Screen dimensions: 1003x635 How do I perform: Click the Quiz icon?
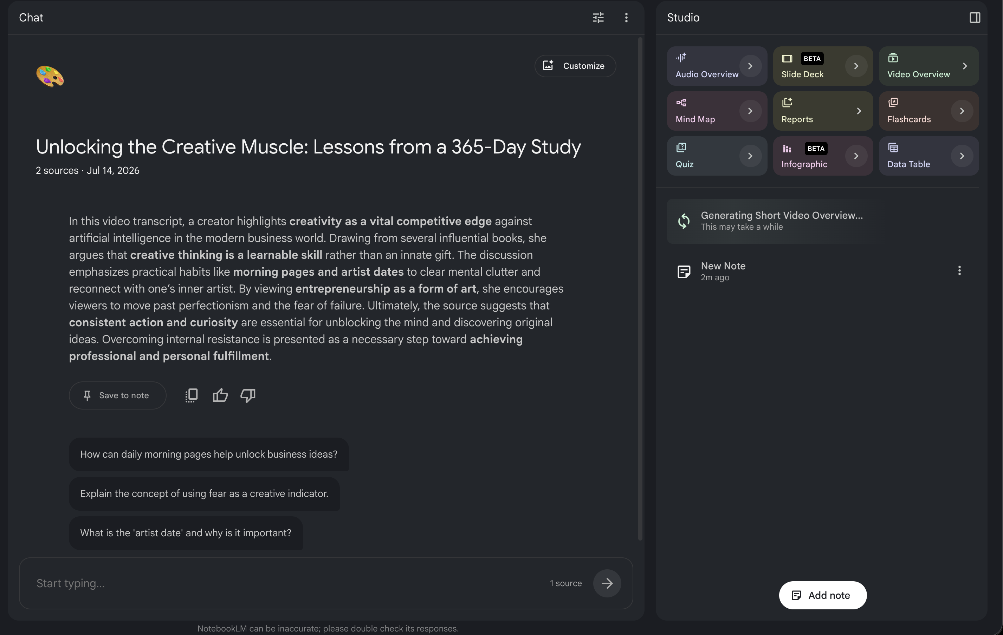(x=681, y=148)
